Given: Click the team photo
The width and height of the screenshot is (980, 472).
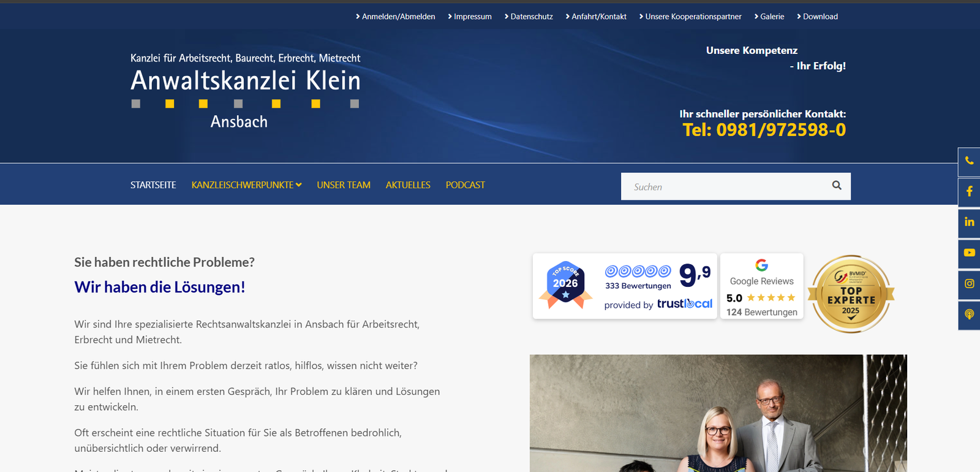Looking at the screenshot, I should pos(718,413).
